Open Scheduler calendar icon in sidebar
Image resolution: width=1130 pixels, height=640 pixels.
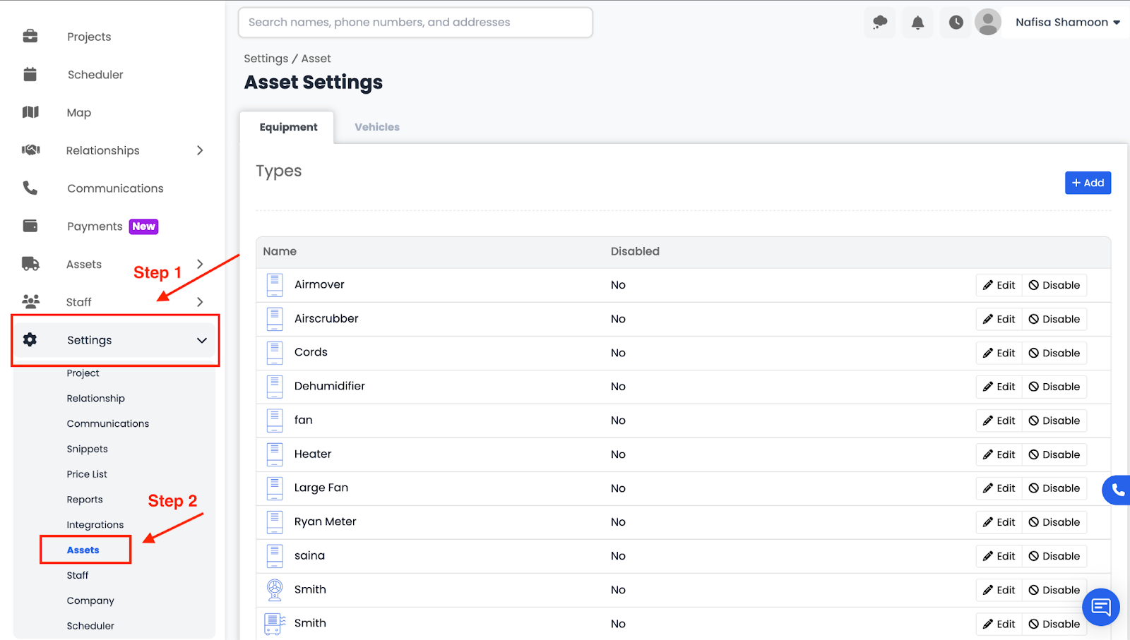(30, 74)
